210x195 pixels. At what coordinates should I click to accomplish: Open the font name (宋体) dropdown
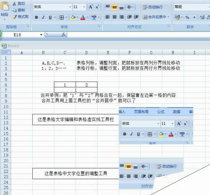70,7
